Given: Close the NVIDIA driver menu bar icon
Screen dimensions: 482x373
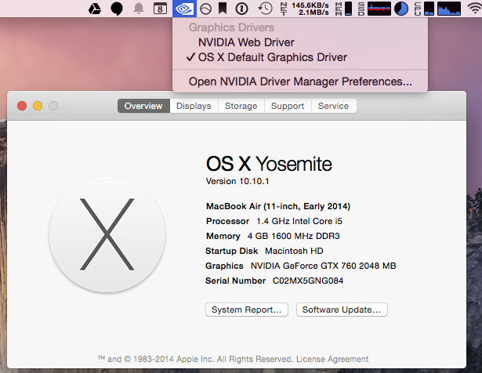Looking at the screenshot, I should [x=184, y=9].
